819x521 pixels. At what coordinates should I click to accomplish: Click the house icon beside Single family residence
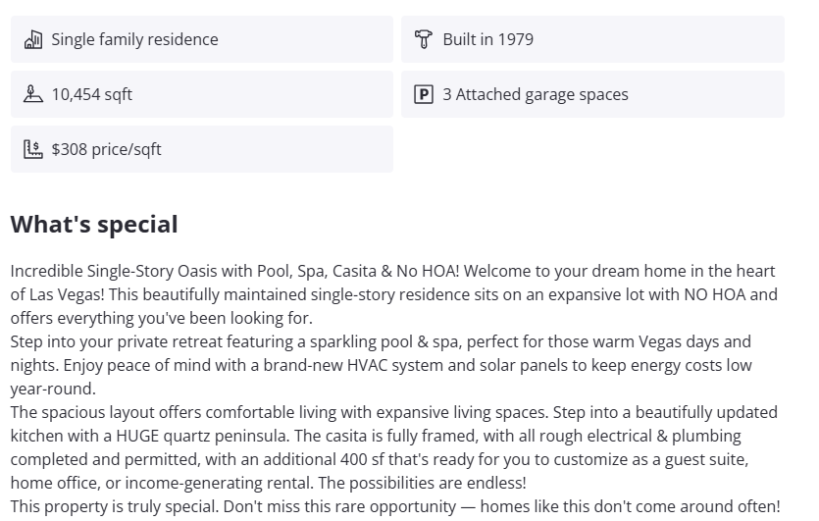pyautogui.click(x=33, y=39)
